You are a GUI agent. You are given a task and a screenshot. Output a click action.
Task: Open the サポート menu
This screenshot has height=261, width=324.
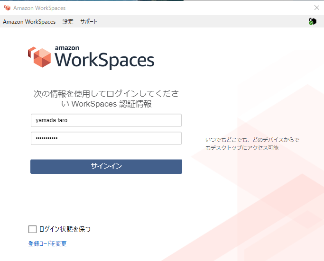(89, 22)
